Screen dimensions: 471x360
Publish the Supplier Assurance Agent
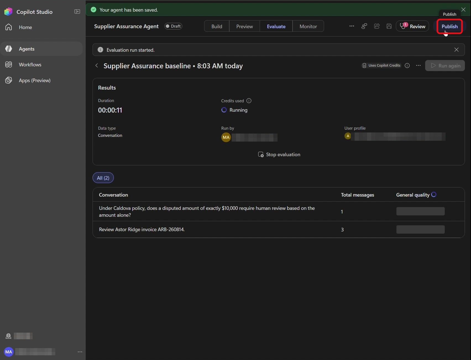click(x=449, y=26)
